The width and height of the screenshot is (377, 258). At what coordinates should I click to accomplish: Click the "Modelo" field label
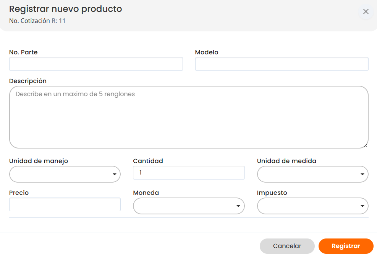pyautogui.click(x=207, y=52)
